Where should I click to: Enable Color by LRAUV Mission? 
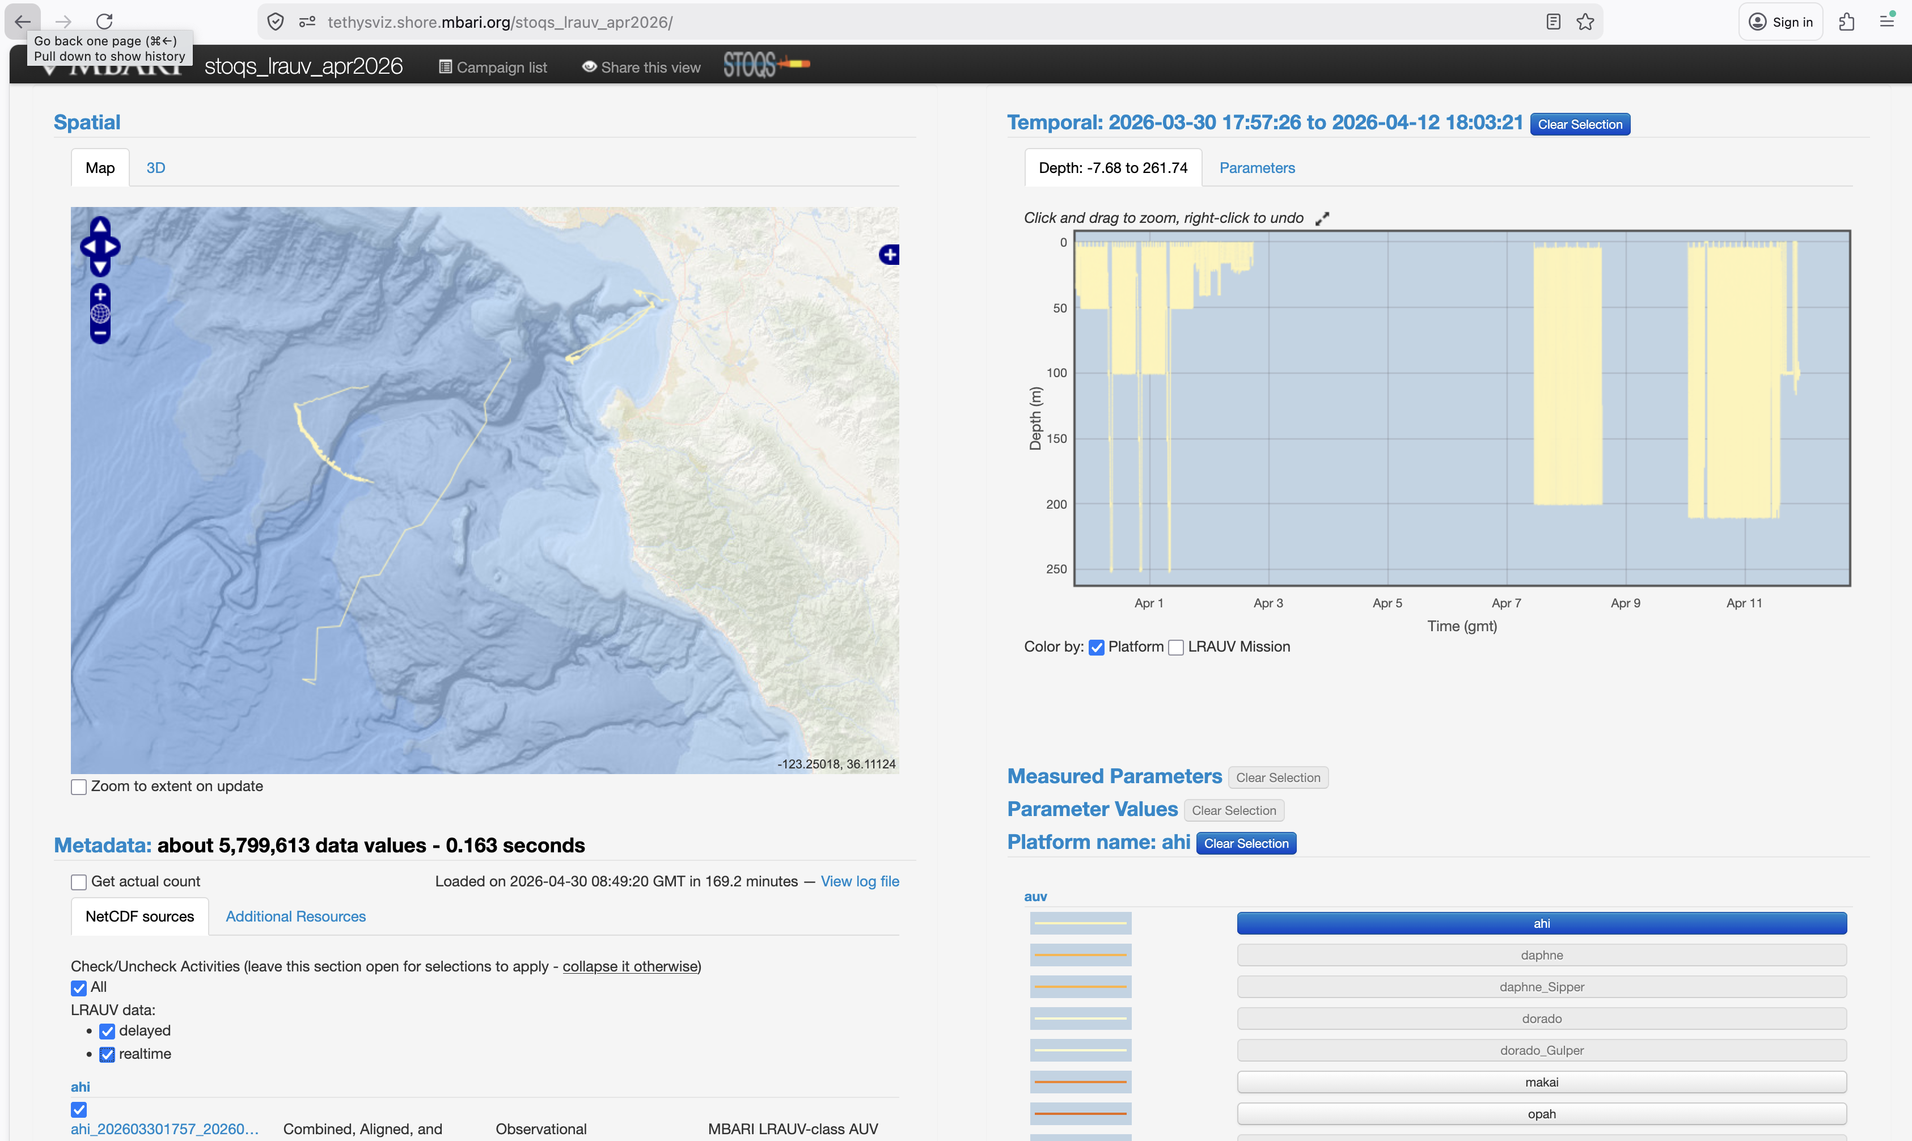coord(1175,648)
